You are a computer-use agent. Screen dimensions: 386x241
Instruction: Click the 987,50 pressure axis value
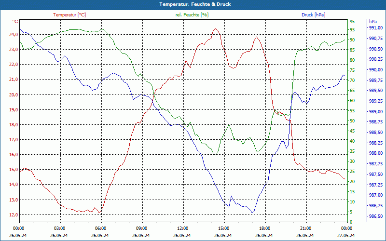tap(376, 174)
